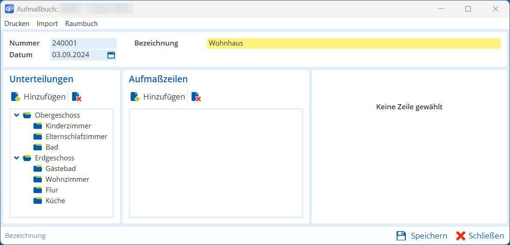Click the floppy disk Speichern icon

click(401, 236)
